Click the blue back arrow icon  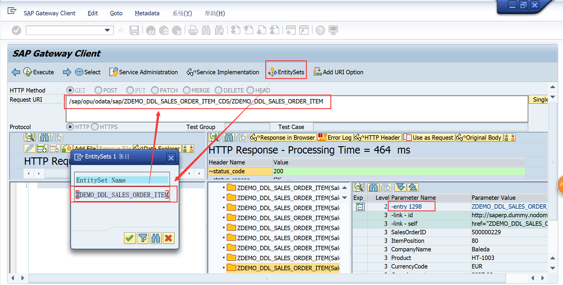16,72
